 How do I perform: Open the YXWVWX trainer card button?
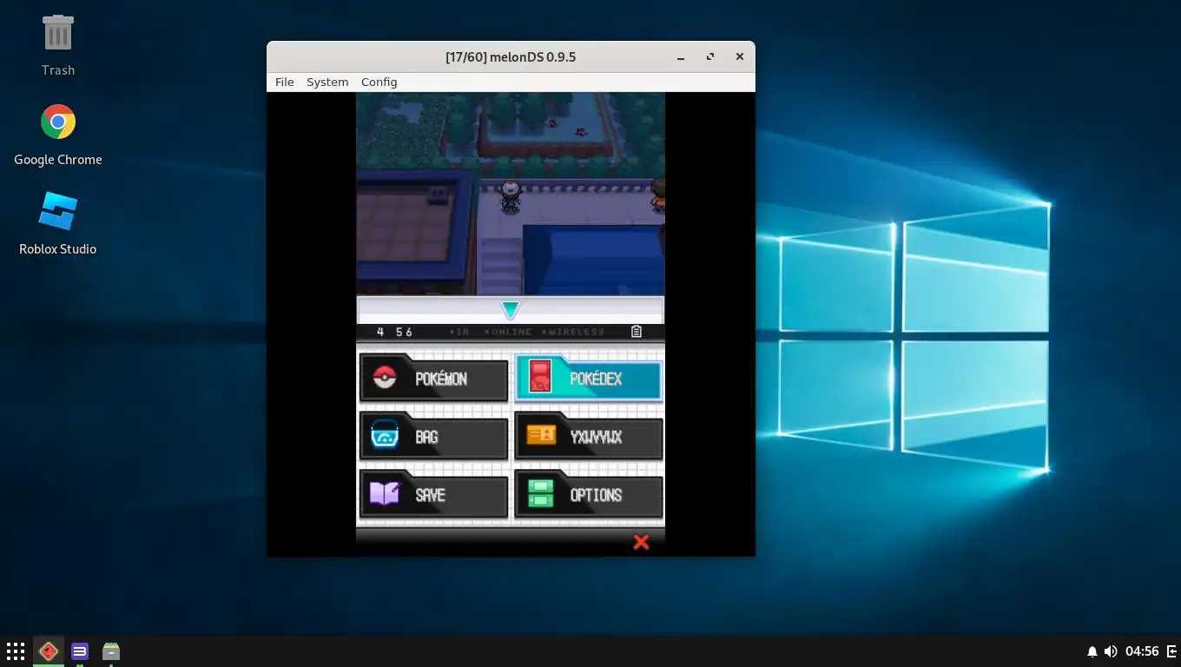pyautogui.click(x=589, y=437)
